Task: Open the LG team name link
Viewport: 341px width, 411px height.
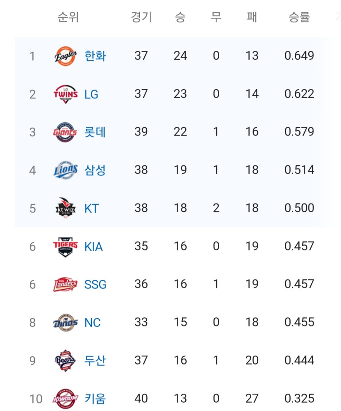Action: [x=91, y=94]
